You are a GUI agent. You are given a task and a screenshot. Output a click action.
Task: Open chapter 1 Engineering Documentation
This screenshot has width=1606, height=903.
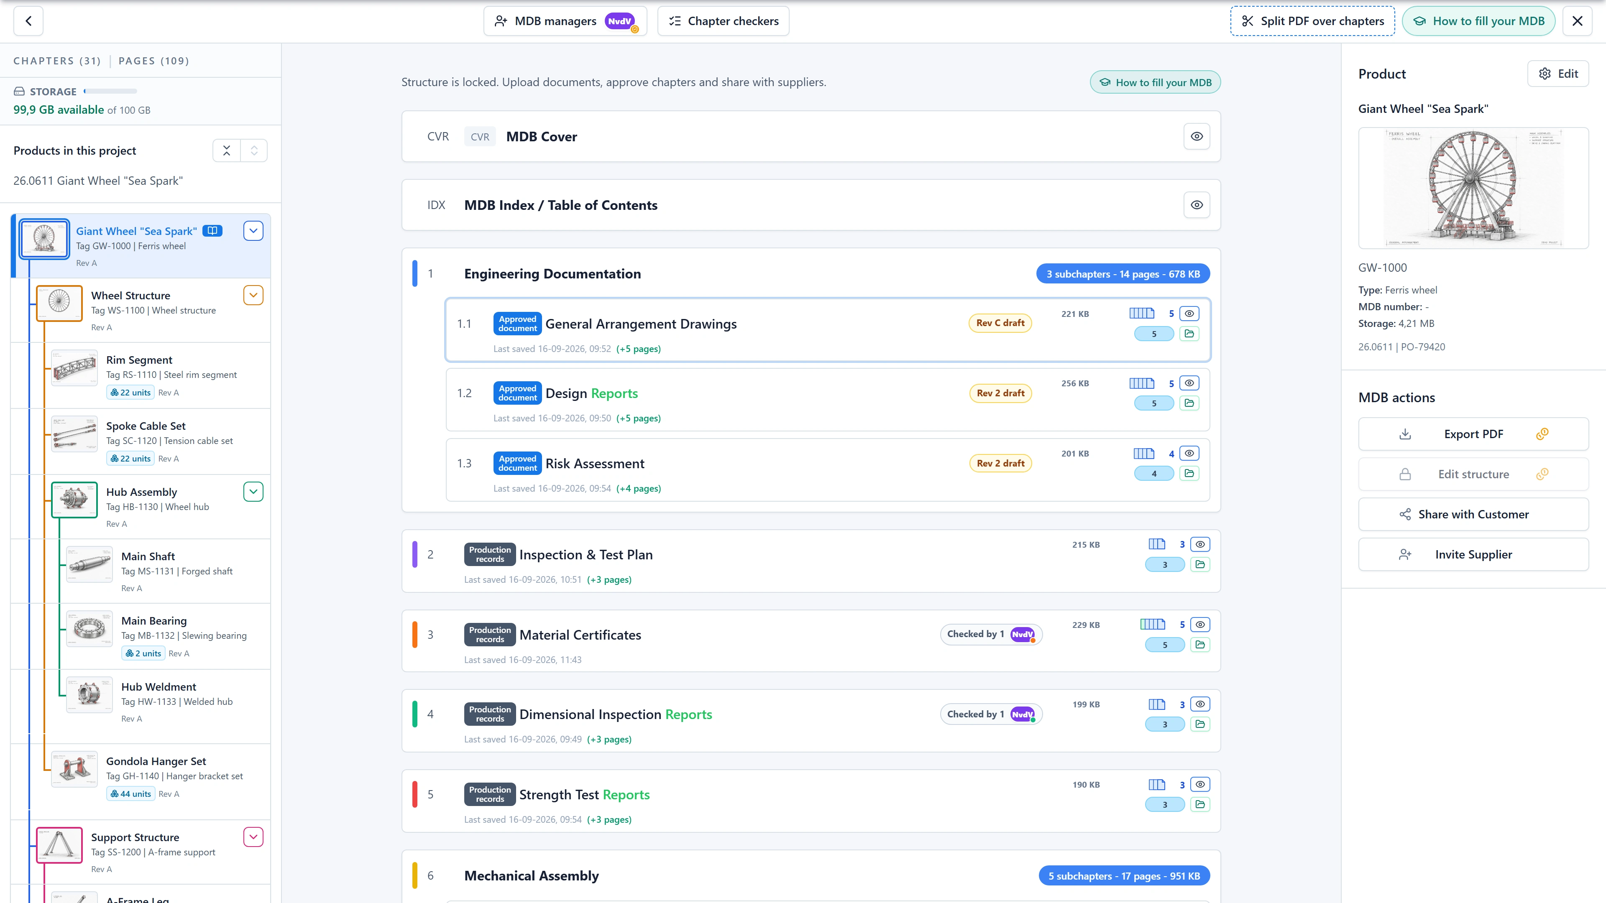pos(552,273)
